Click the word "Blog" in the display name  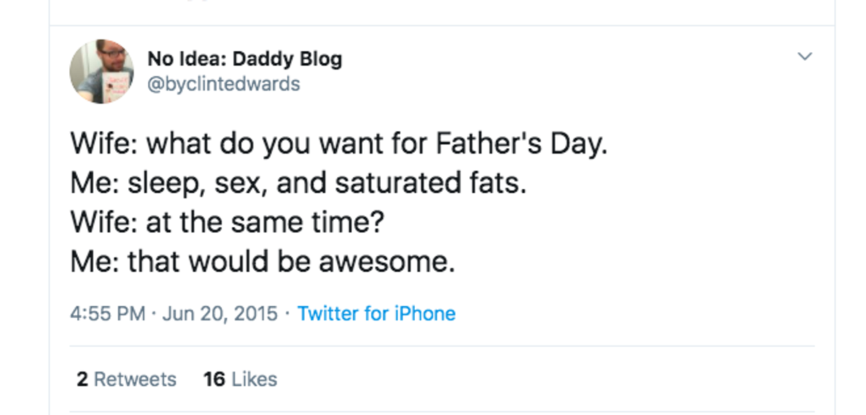tap(321, 59)
